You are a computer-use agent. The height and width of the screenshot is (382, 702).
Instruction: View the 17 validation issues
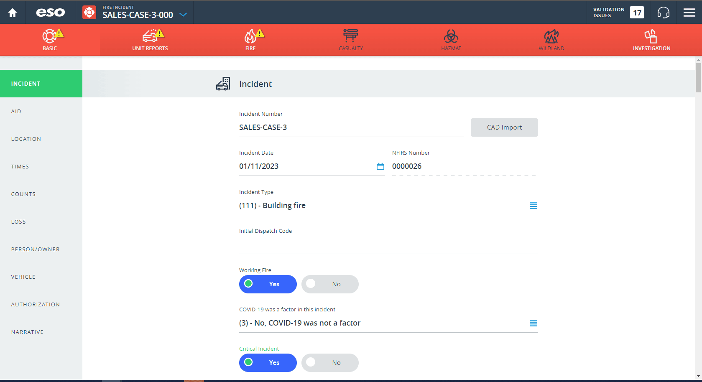point(637,13)
